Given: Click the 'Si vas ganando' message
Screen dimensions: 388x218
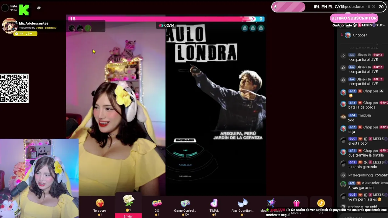Looking at the screenshot, I should click(361, 188).
